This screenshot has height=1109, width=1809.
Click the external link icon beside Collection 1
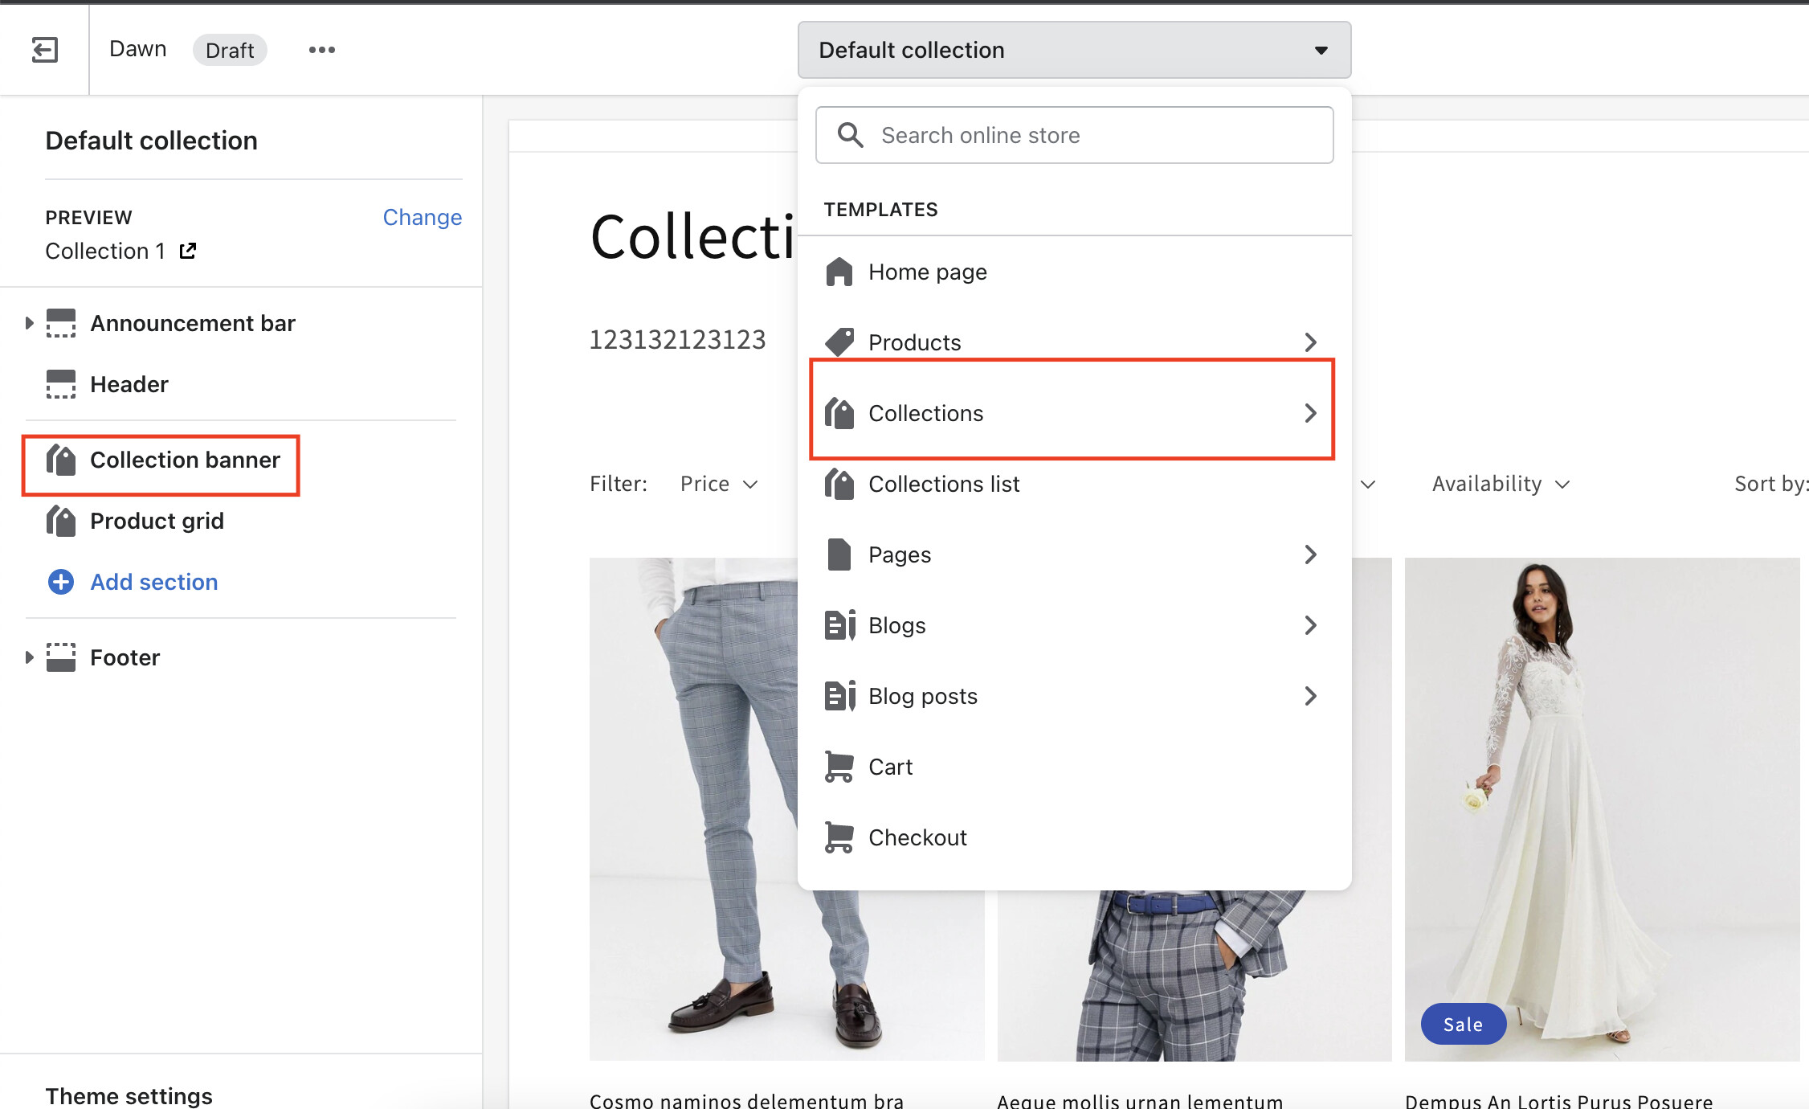pyautogui.click(x=188, y=251)
